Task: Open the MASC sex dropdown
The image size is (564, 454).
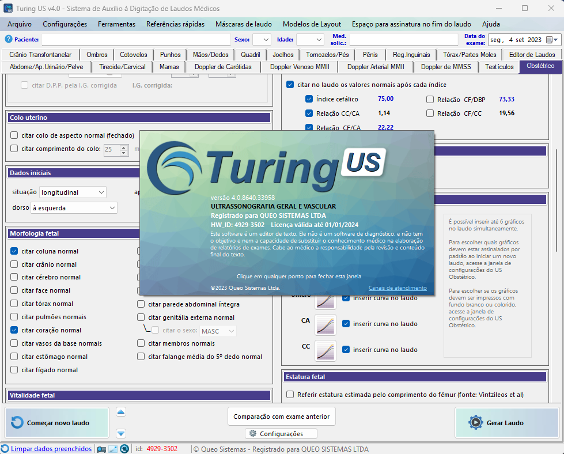Action: [x=218, y=331]
